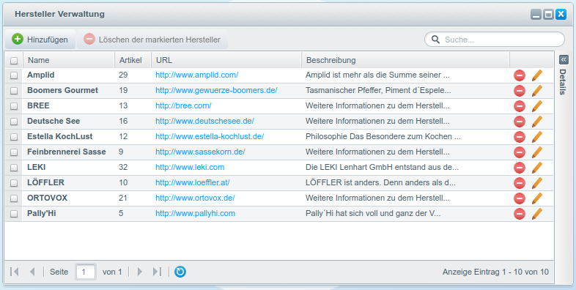Check the Amplid row checkbox

14,75
